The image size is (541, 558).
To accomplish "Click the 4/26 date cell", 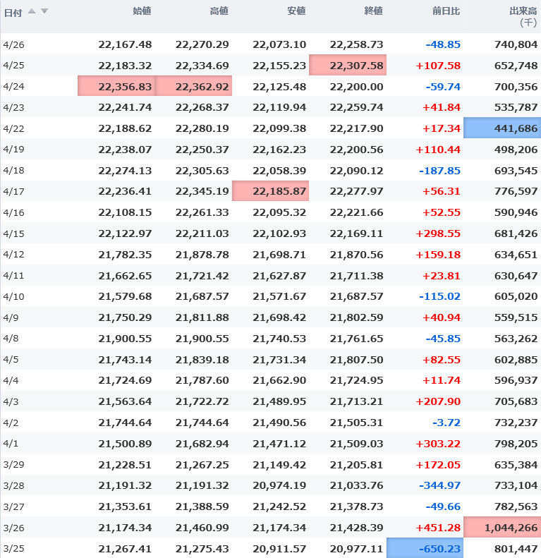I will 13,45.
